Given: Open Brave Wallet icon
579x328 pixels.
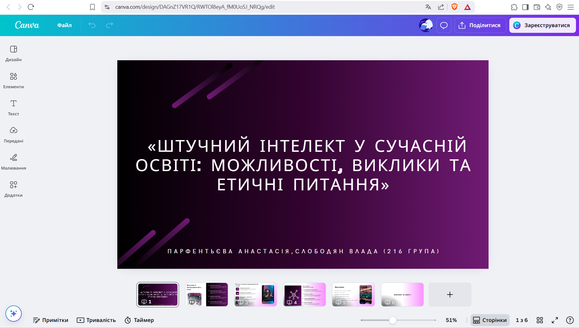Looking at the screenshot, I should click(x=537, y=7).
